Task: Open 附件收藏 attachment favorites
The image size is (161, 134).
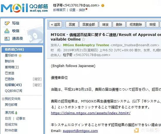Action: click(x=11, y=130)
